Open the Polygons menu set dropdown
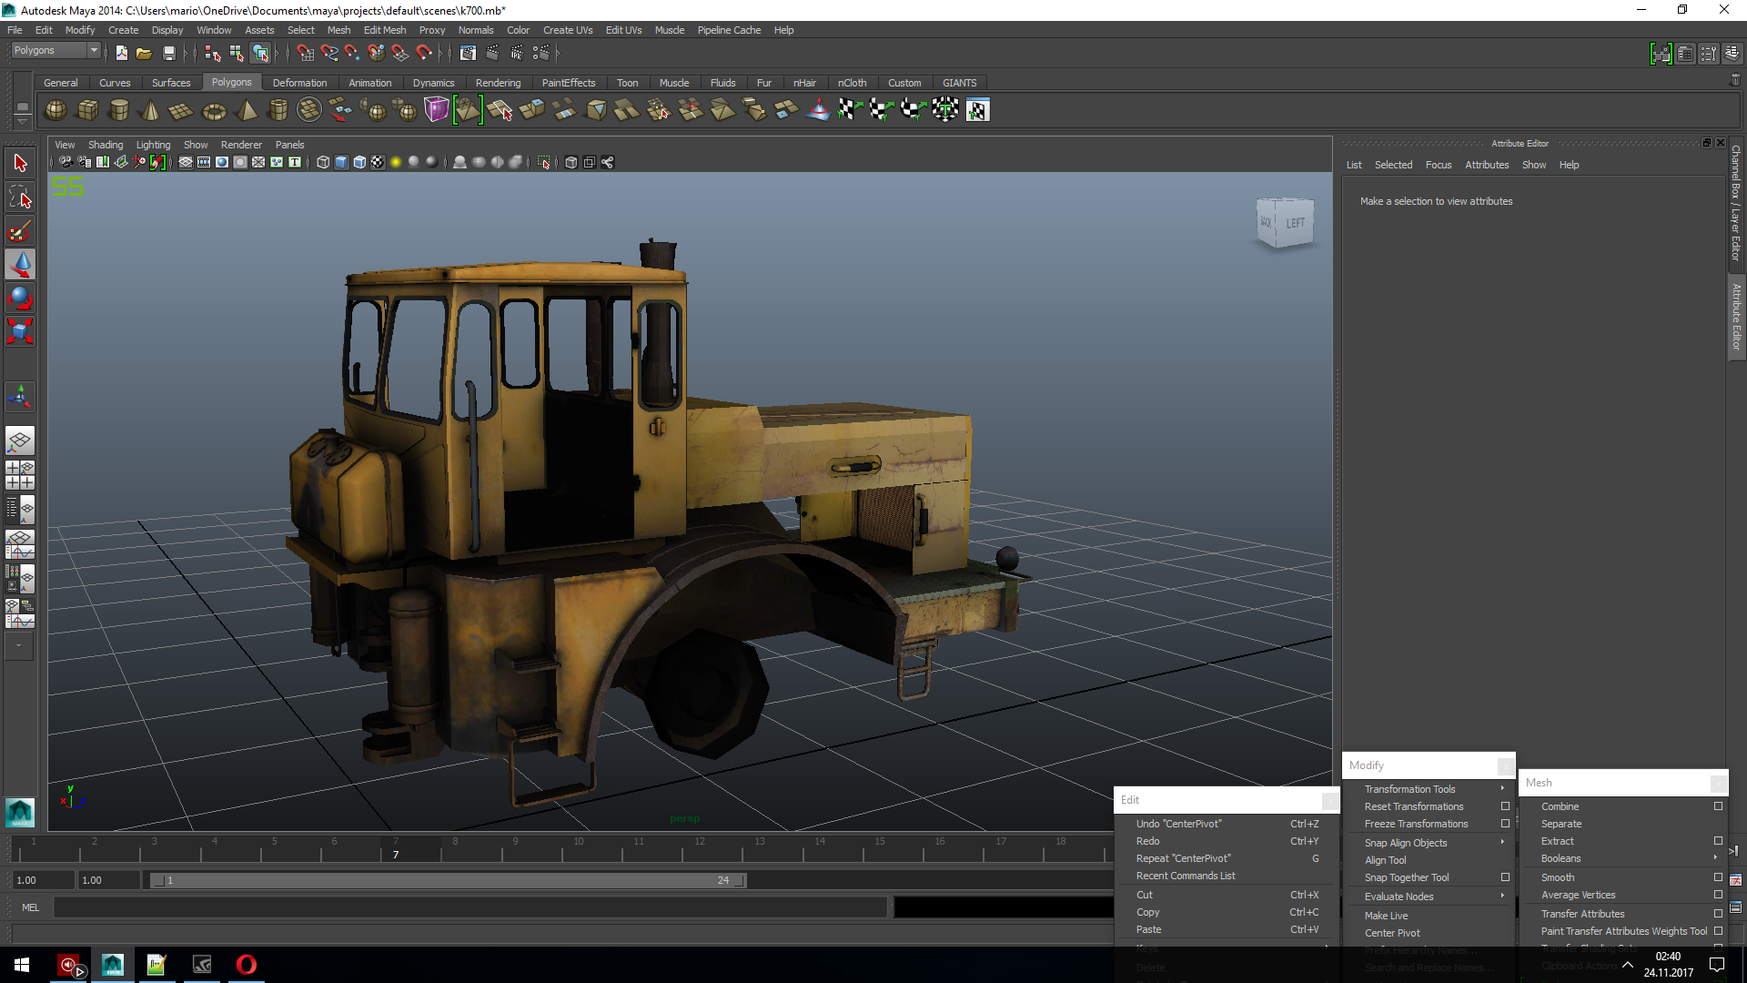This screenshot has width=1747, height=983. pyautogui.click(x=55, y=51)
